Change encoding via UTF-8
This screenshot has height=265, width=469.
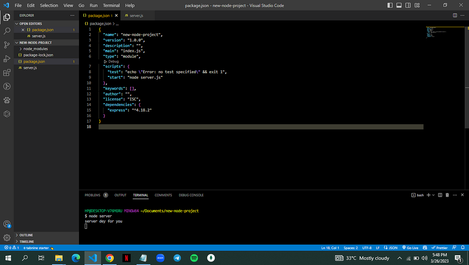pyautogui.click(x=367, y=248)
